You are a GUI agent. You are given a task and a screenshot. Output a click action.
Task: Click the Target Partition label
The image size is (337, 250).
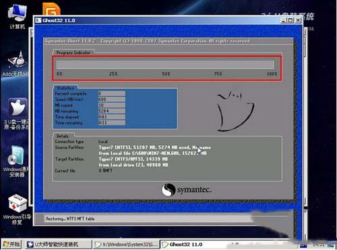click(x=69, y=159)
